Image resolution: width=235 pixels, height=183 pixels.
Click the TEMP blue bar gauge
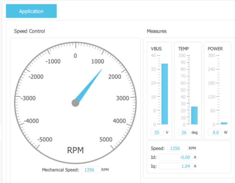(x=194, y=115)
